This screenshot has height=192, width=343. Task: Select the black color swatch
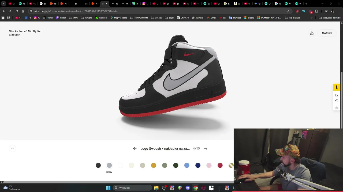[98, 165]
